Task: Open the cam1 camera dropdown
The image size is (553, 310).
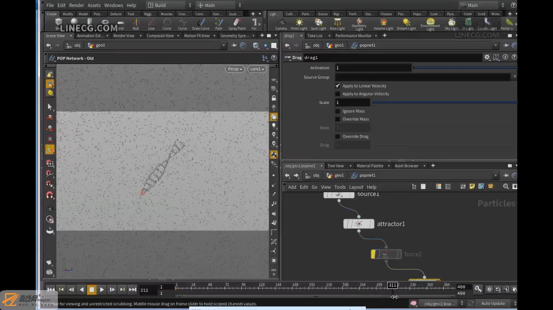Action: [257, 69]
